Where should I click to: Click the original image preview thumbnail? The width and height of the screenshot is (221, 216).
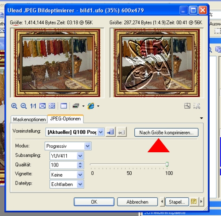(57, 63)
